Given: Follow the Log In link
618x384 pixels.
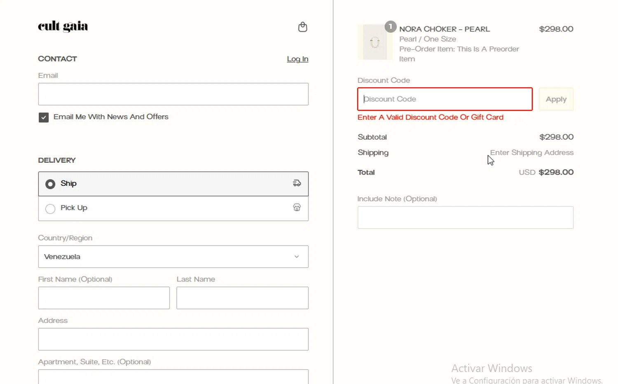Looking at the screenshot, I should pos(297,59).
